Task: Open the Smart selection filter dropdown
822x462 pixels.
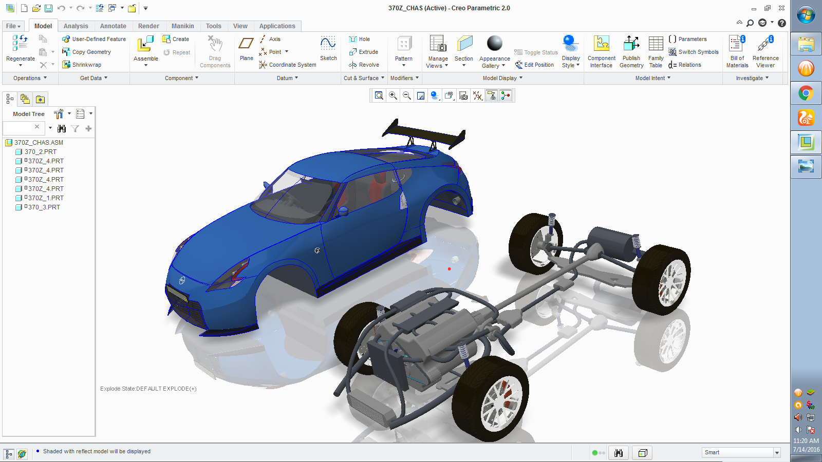Action: [777, 452]
